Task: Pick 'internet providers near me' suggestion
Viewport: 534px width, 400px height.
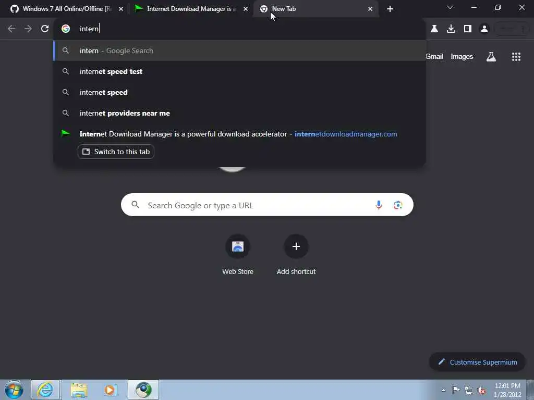Action: point(240,113)
